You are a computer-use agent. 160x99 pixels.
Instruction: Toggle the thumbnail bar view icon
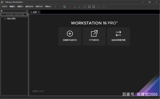click(89, 7)
